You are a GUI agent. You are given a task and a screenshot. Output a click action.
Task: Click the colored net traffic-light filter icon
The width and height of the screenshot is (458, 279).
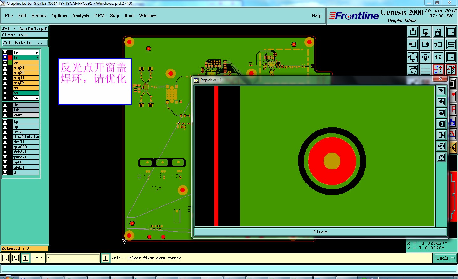438,70
